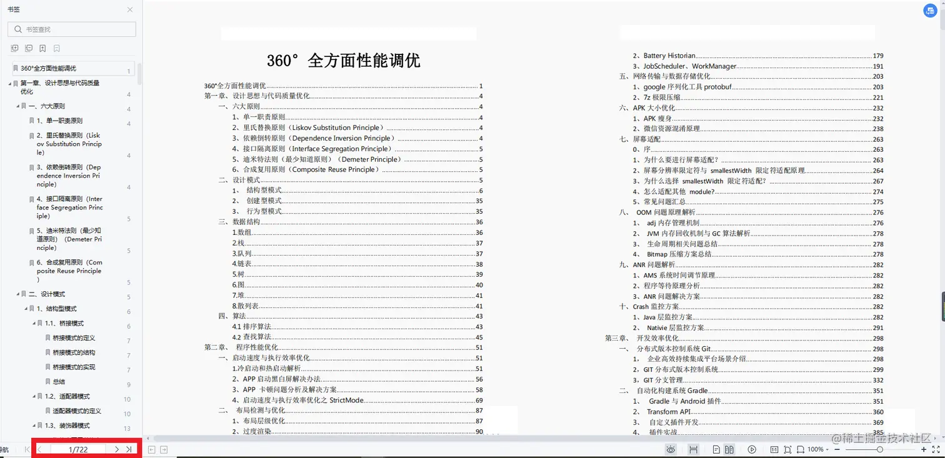Add a new bookmark via the bookmark-plus icon

click(x=42, y=48)
